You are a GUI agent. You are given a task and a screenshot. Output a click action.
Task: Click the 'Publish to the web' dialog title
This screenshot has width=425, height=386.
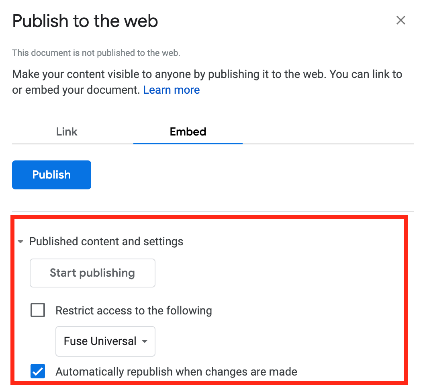pyautogui.click(x=85, y=21)
